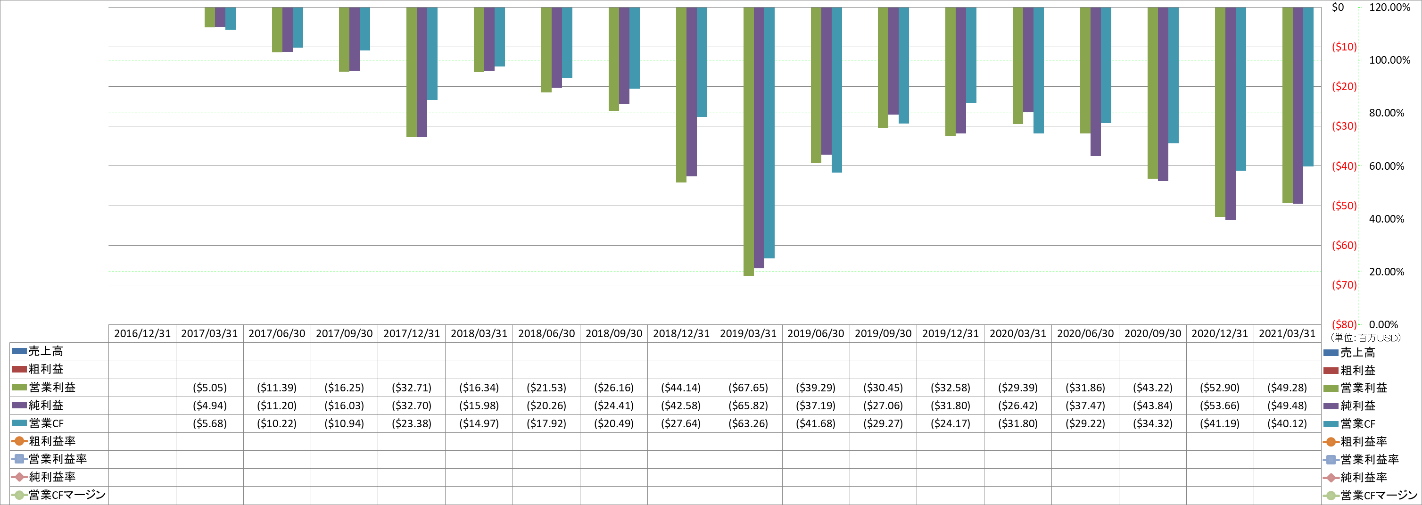Click 純利益 legend entry on right side
Viewport: 1422px width, 505px height.
pyautogui.click(x=1350, y=406)
